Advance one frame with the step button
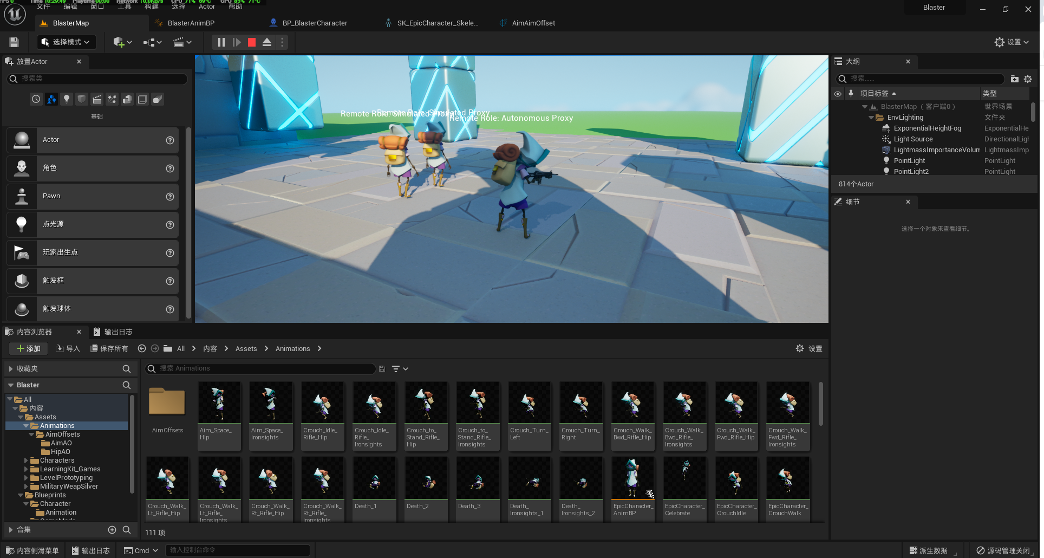 pos(237,42)
